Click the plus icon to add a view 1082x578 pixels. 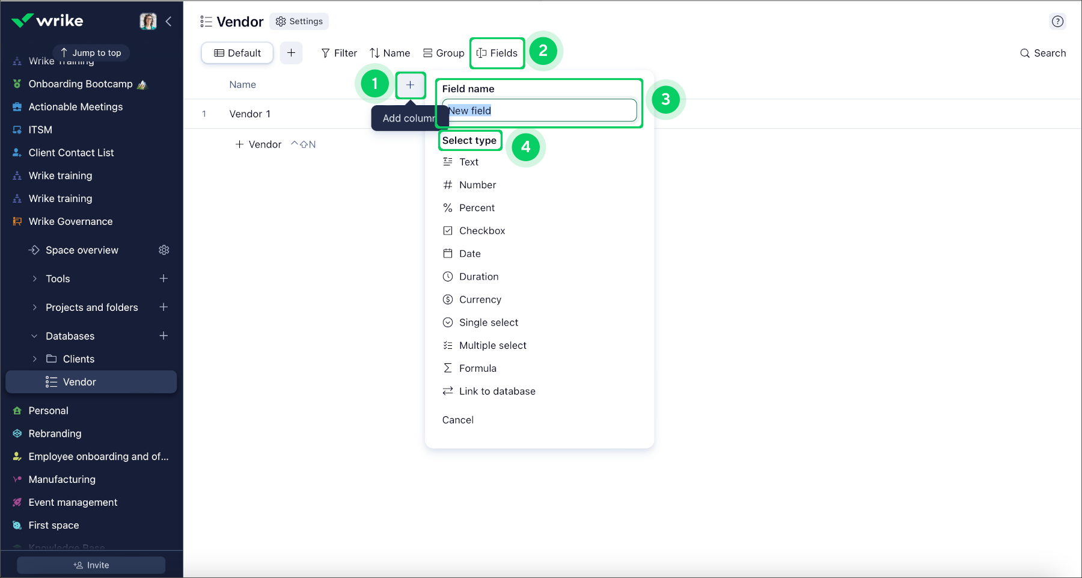click(x=292, y=53)
